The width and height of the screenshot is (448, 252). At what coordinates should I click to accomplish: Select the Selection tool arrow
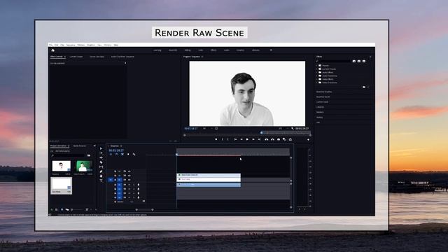[x=101, y=148]
